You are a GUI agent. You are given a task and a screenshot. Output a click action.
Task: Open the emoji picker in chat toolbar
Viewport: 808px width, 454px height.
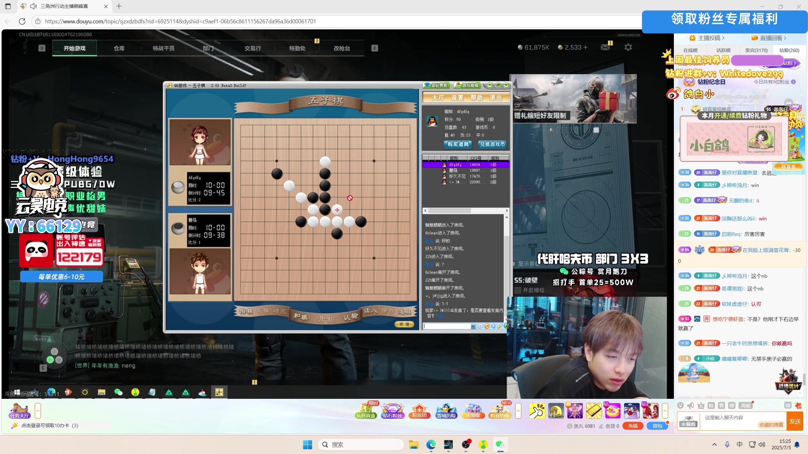coord(680,405)
